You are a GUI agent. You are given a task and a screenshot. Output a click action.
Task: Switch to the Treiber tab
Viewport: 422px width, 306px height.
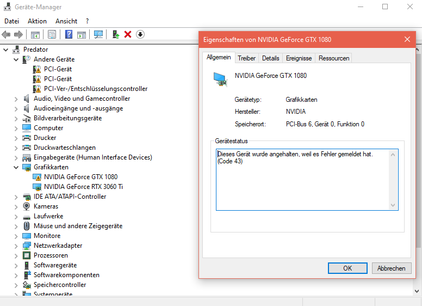[x=246, y=58]
